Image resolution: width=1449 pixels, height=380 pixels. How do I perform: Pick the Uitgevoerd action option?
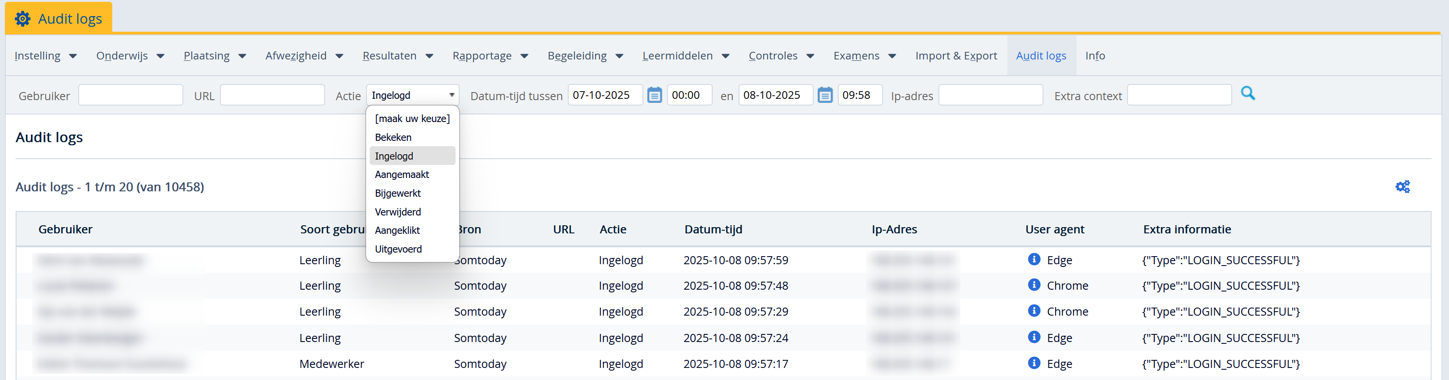398,249
